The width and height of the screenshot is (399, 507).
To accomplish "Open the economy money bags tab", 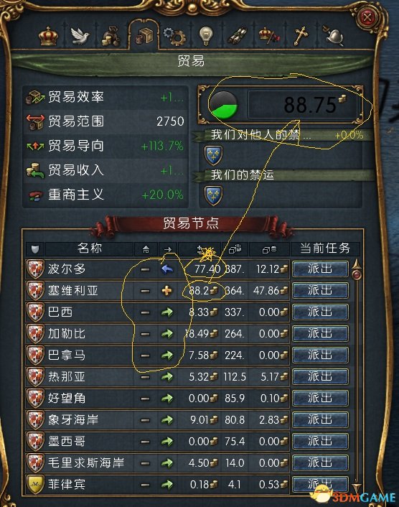I will pos(111,36).
